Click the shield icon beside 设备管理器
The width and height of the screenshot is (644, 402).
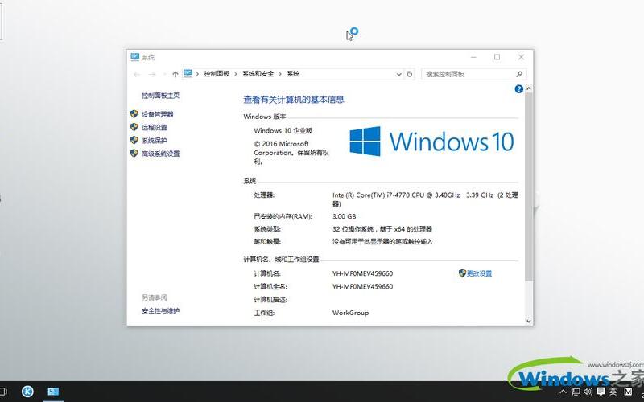pos(134,114)
